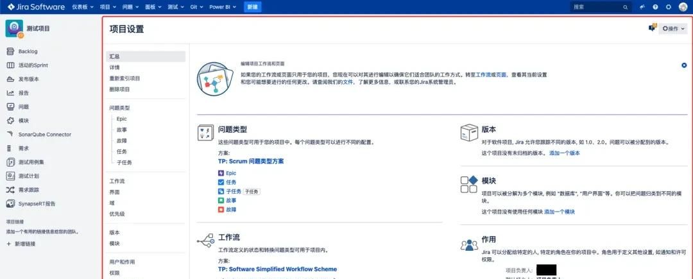Open the help question-mark icon
The width and height of the screenshot is (693, 279).
pyautogui.click(x=655, y=7)
